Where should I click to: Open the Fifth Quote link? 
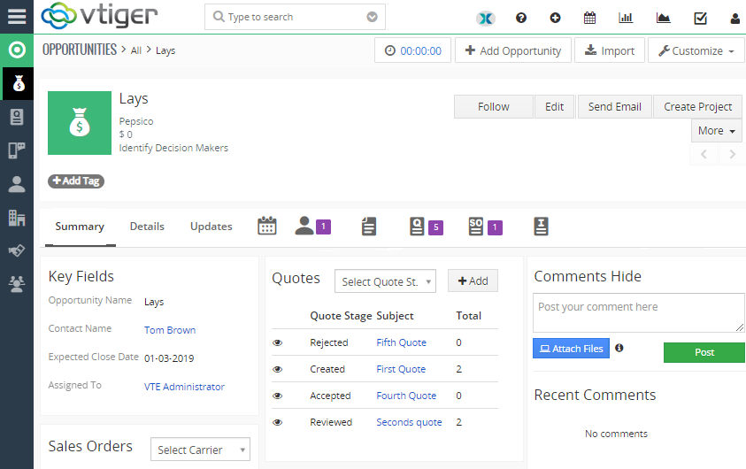tap(401, 342)
